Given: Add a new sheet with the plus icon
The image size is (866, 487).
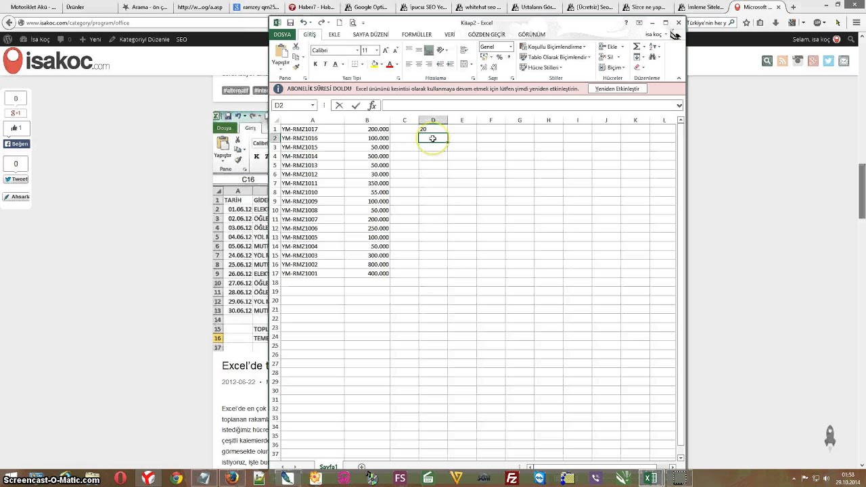Looking at the screenshot, I should (361, 467).
